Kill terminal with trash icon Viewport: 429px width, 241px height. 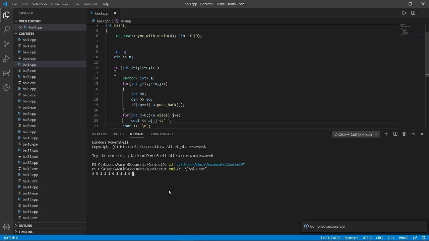coord(404,134)
